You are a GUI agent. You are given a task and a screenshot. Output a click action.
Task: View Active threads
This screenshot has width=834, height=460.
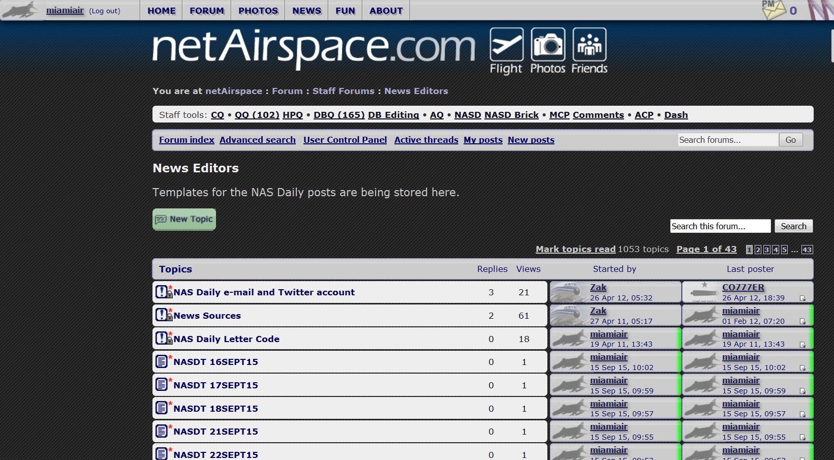coord(426,140)
